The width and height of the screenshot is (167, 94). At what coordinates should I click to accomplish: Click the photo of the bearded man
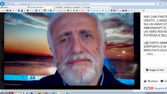coord(69,49)
